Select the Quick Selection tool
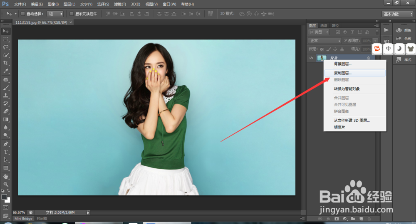Image resolution: width=416 pixels, height=224 pixels. click(x=5, y=55)
